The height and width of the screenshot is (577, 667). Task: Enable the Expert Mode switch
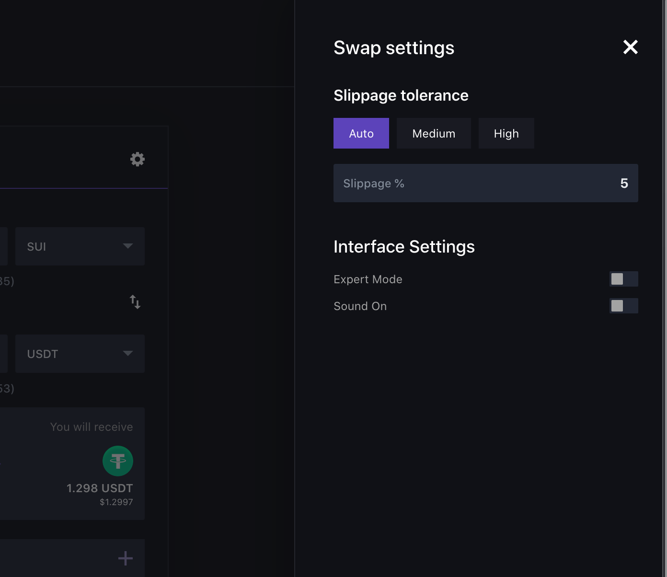point(623,279)
